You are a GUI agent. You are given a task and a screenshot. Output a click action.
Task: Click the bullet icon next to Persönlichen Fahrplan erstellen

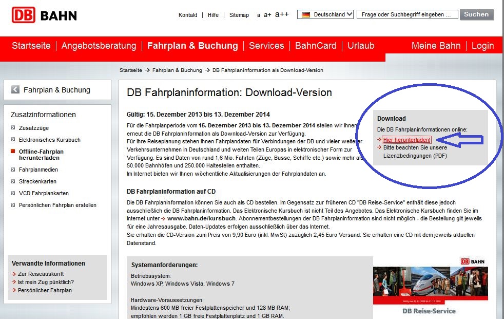[13, 205]
